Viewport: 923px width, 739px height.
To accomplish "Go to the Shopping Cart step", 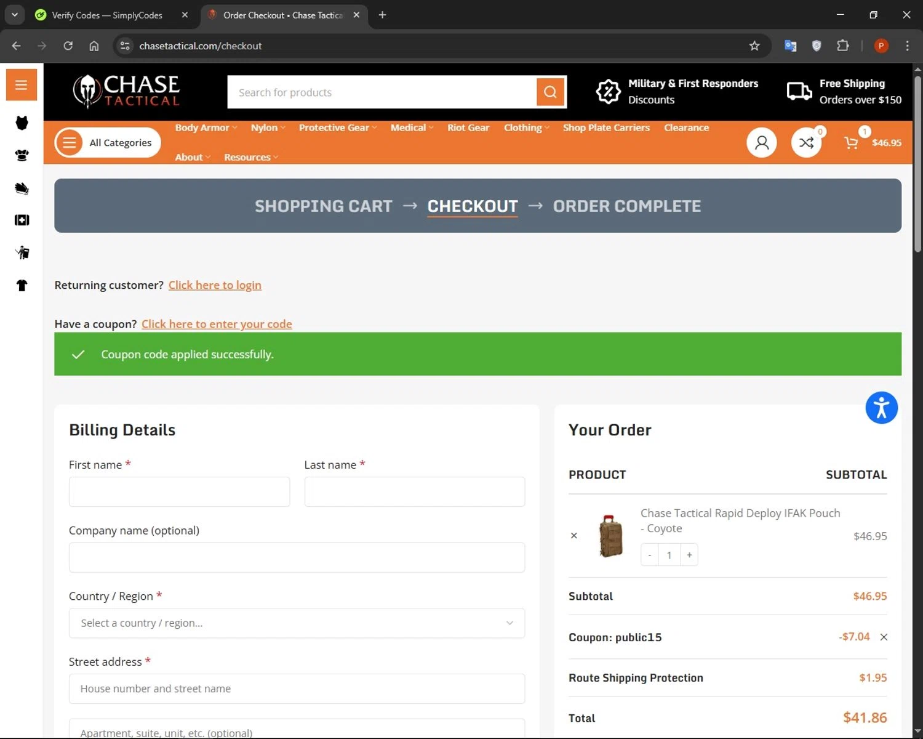I will [x=323, y=206].
